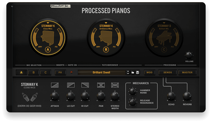Click the DRY level arc on layer A
The width and height of the screenshot is (212, 123).
35,37
